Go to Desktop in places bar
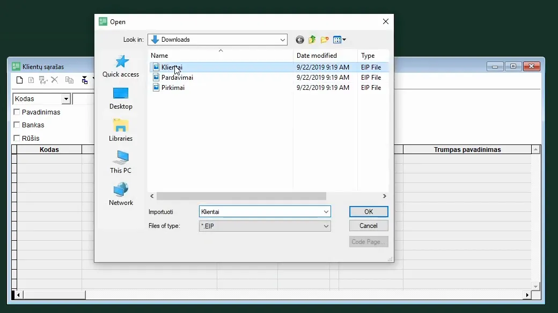558x313 pixels. [x=121, y=98]
